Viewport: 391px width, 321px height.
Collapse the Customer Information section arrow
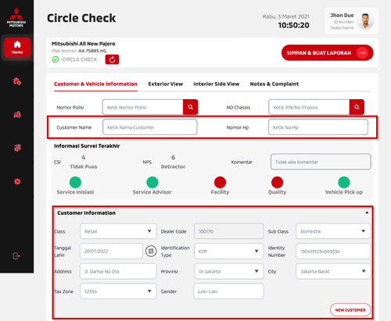tap(367, 212)
